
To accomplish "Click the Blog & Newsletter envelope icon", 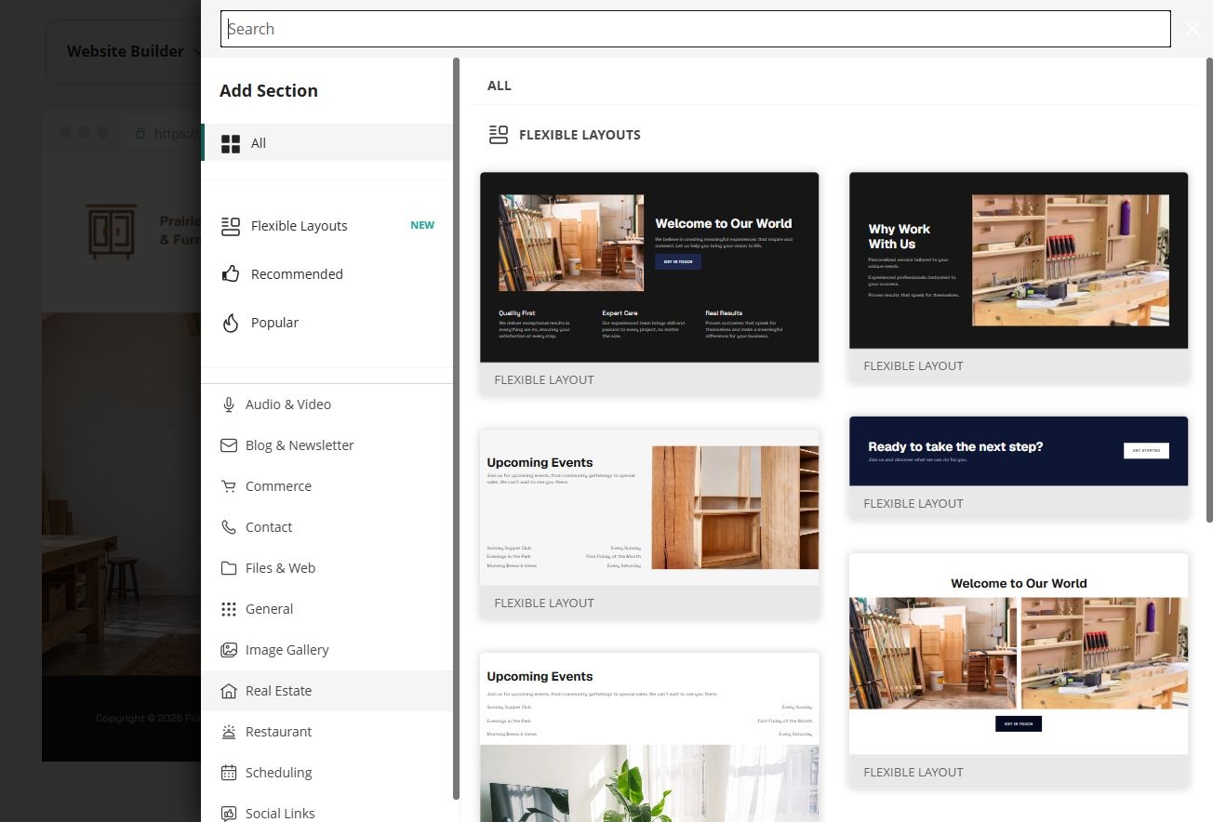I will 229,445.
